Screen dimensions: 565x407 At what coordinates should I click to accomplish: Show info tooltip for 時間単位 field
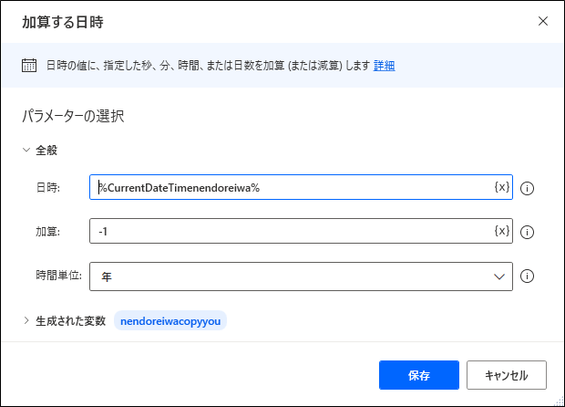point(527,276)
